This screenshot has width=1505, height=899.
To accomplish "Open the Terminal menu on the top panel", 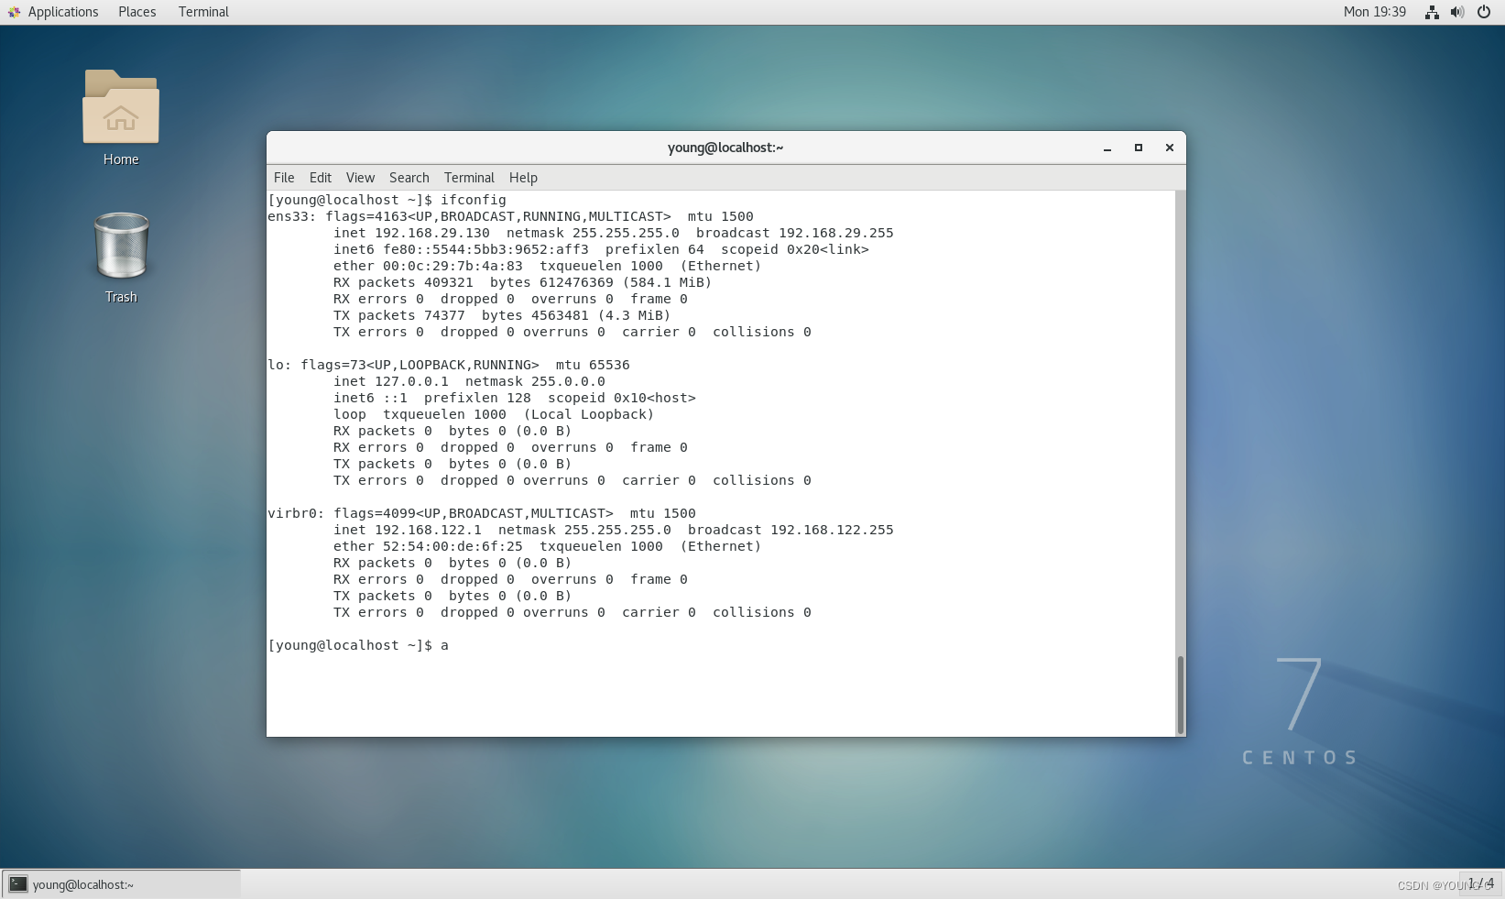I will [202, 11].
